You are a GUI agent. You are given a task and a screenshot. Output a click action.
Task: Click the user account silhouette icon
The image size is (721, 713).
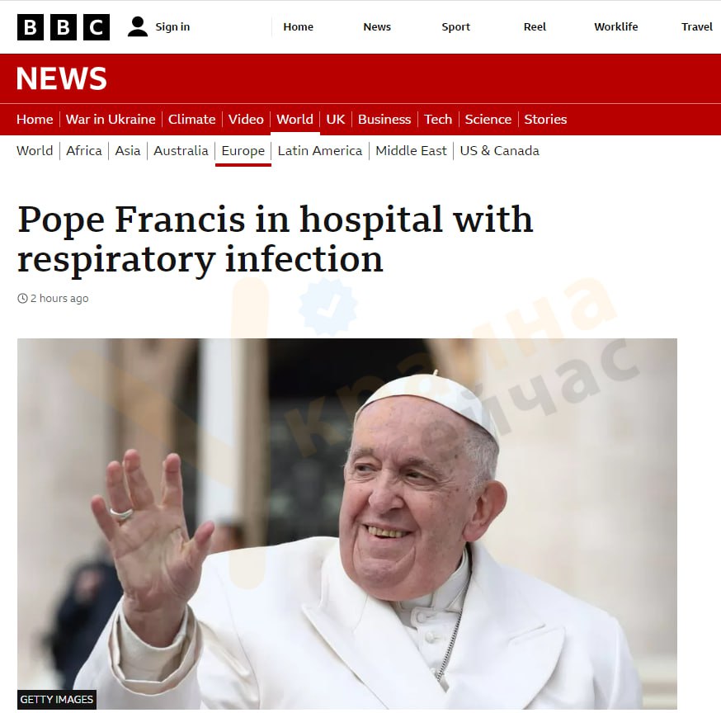(x=138, y=26)
